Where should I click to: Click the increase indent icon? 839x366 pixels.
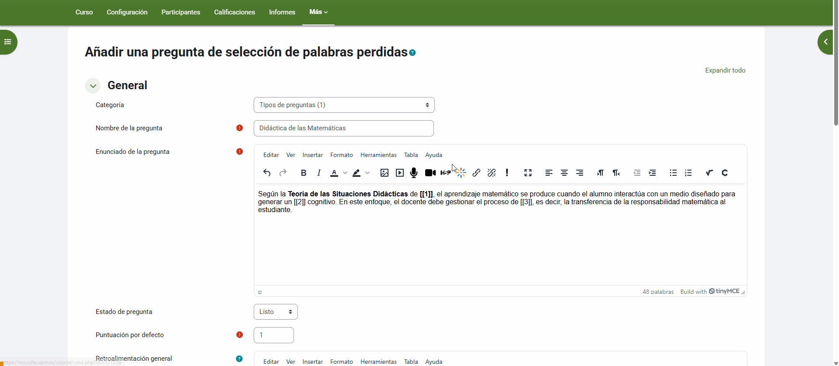click(x=652, y=173)
